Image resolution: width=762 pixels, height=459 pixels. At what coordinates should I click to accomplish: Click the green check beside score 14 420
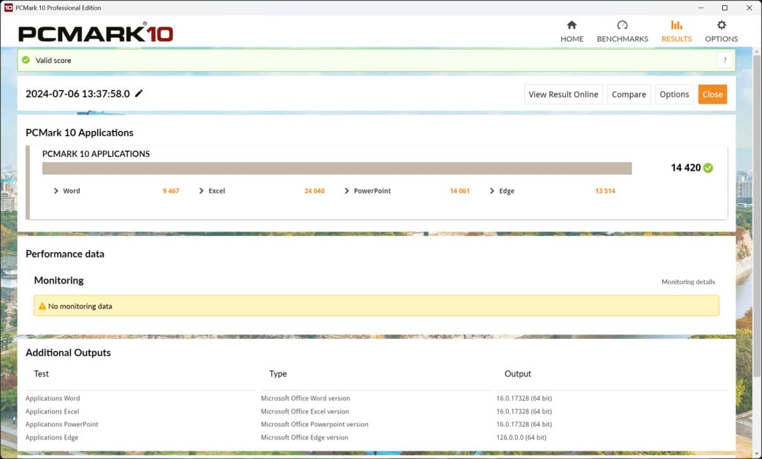point(708,168)
